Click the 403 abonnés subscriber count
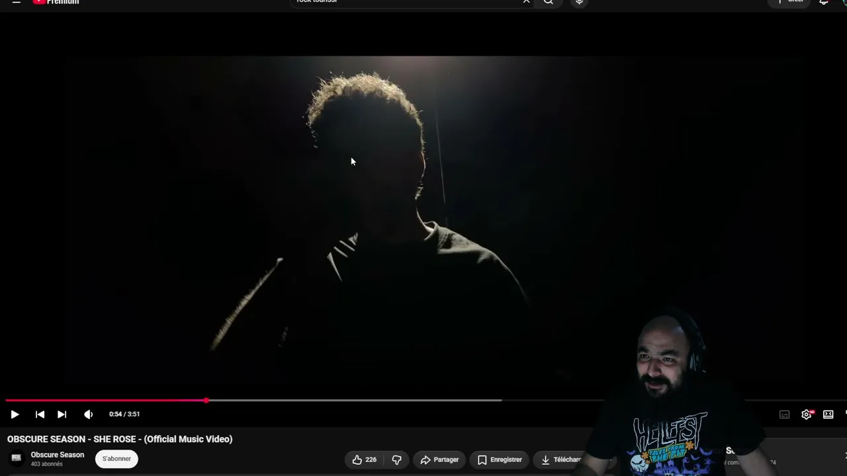Screen dimensions: 847x476 (46, 464)
